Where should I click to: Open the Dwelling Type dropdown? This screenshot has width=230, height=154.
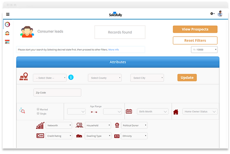(x=98, y=136)
